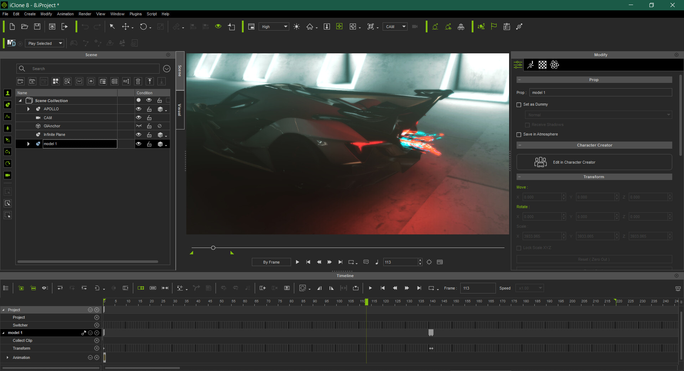
Task: Open the Animation tab icon in Modify
Action: 530,65
